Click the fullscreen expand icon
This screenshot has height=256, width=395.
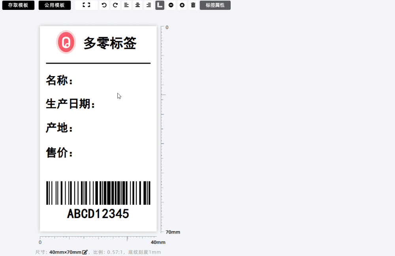pos(86,5)
